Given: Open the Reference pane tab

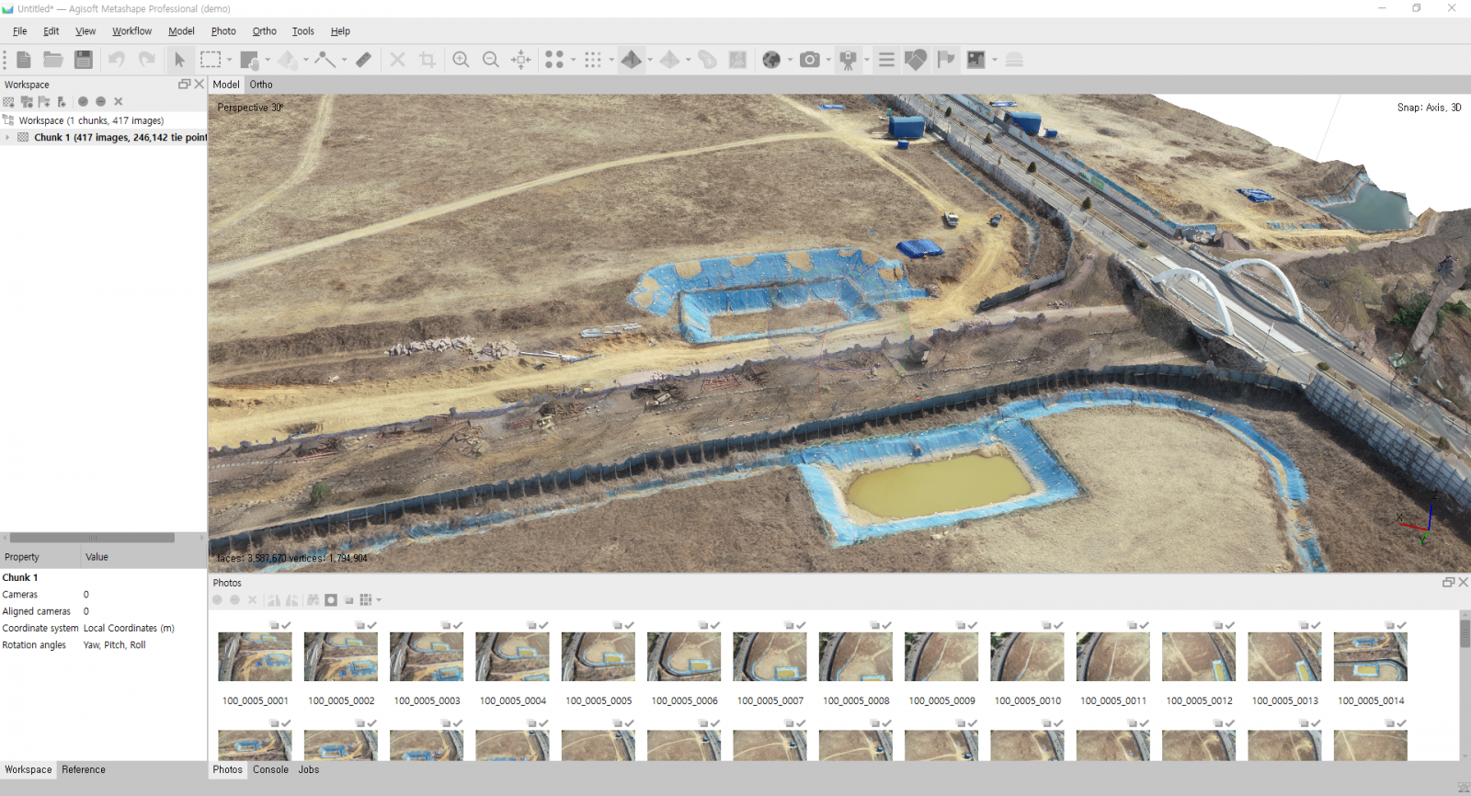Looking at the screenshot, I should 84,770.
